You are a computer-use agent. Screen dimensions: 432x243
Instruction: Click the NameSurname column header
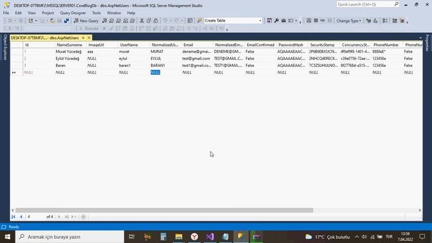point(70,45)
